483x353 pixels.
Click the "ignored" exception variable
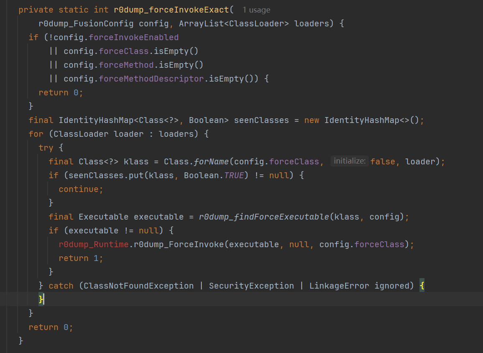pyautogui.click(x=391, y=286)
